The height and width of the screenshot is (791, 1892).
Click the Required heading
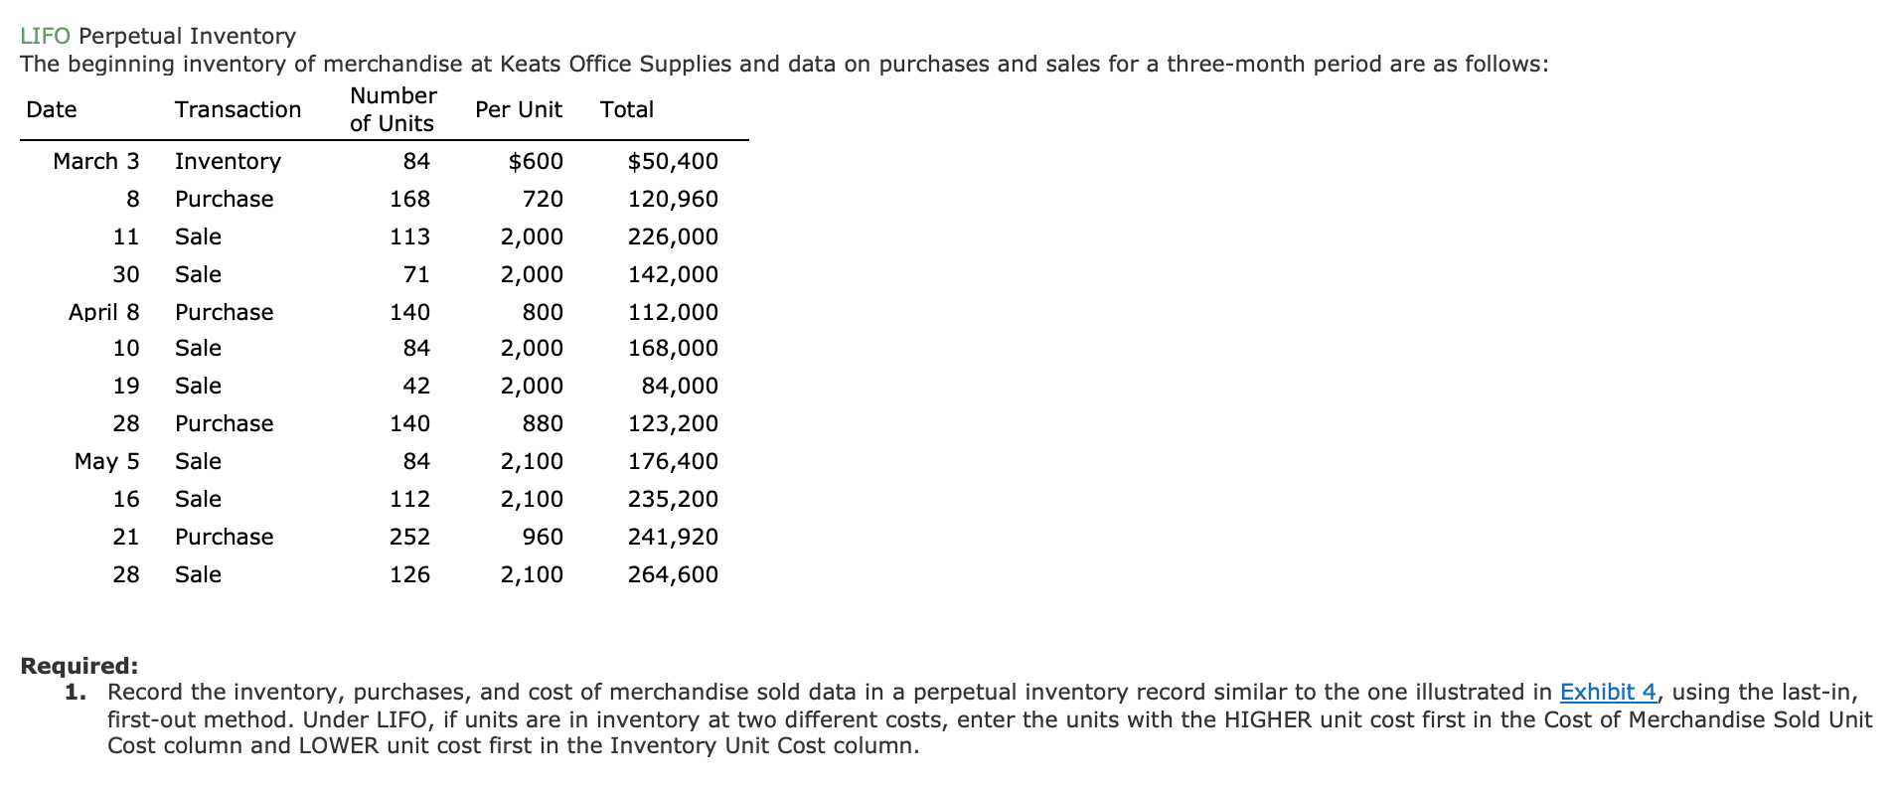point(79,666)
